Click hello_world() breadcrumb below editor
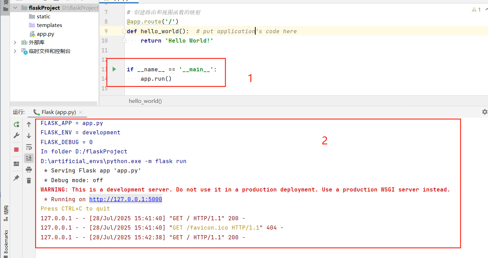Screen dimensions: 488x258 [x=145, y=101]
